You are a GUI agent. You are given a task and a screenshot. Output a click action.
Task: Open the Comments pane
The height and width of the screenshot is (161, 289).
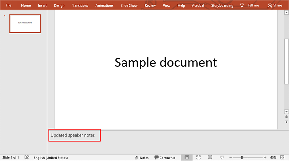[165, 158]
